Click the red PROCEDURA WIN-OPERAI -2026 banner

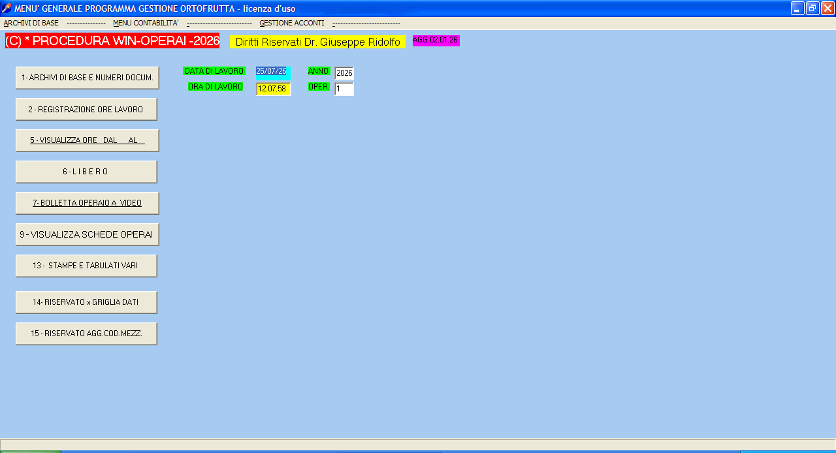[112, 40]
